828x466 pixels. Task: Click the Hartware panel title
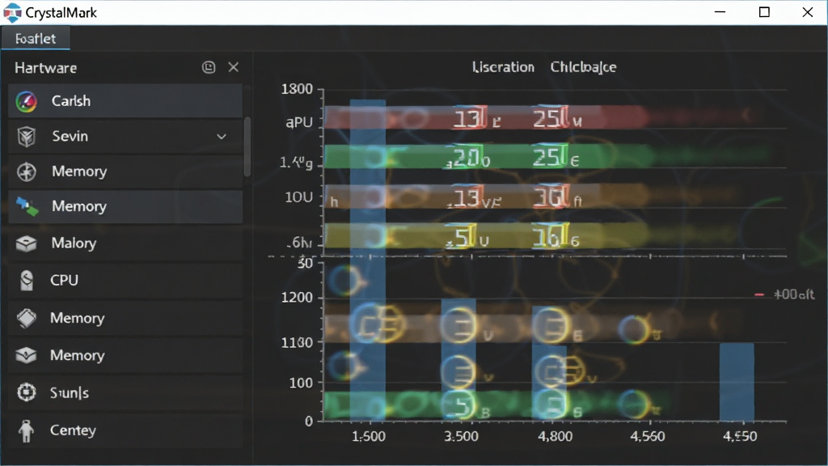point(45,68)
